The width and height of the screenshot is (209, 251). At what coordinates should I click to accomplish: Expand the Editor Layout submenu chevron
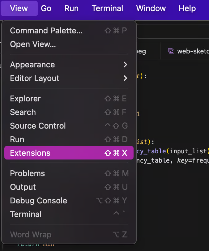click(x=125, y=78)
